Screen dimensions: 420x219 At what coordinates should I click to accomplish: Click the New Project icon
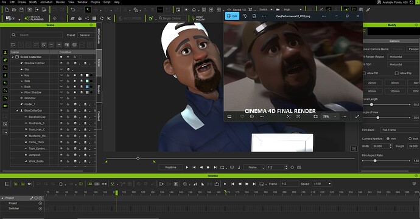coord(7,10)
